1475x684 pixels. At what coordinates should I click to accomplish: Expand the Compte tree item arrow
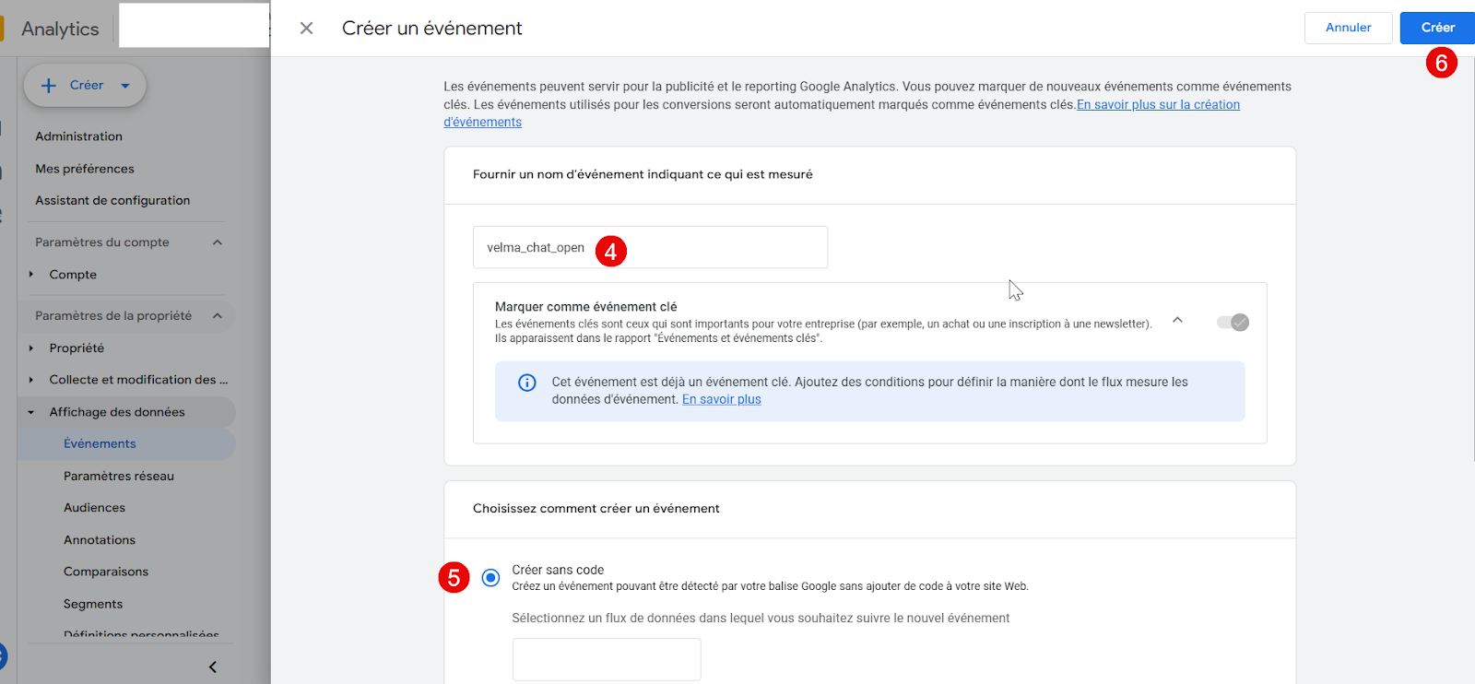click(x=31, y=275)
